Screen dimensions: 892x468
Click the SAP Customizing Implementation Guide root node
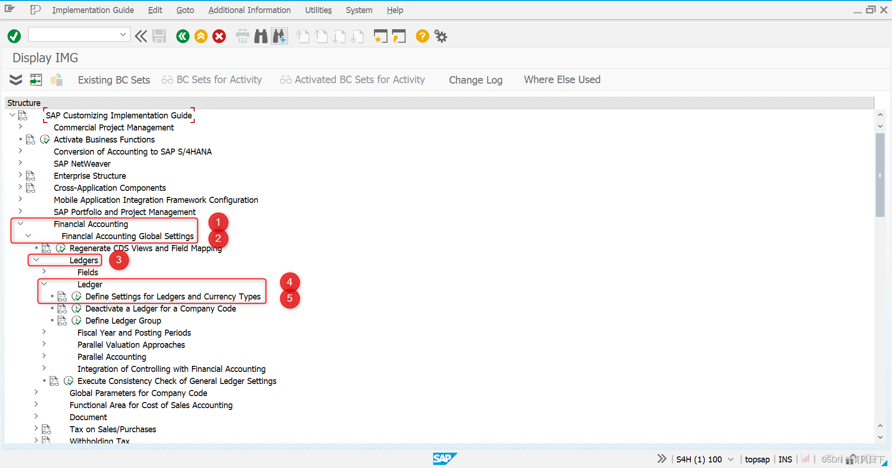coord(119,116)
